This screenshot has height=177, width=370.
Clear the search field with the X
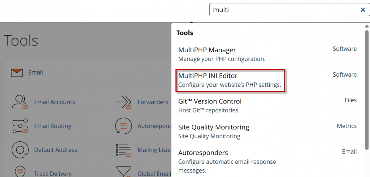click(x=363, y=10)
